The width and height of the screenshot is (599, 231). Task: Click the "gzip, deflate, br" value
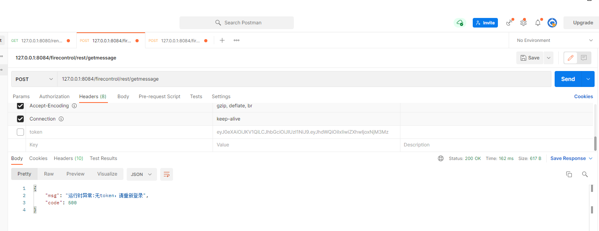[234, 106]
